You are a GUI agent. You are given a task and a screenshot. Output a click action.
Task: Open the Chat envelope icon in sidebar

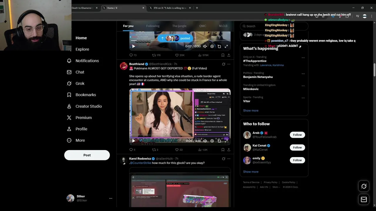(69, 72)
